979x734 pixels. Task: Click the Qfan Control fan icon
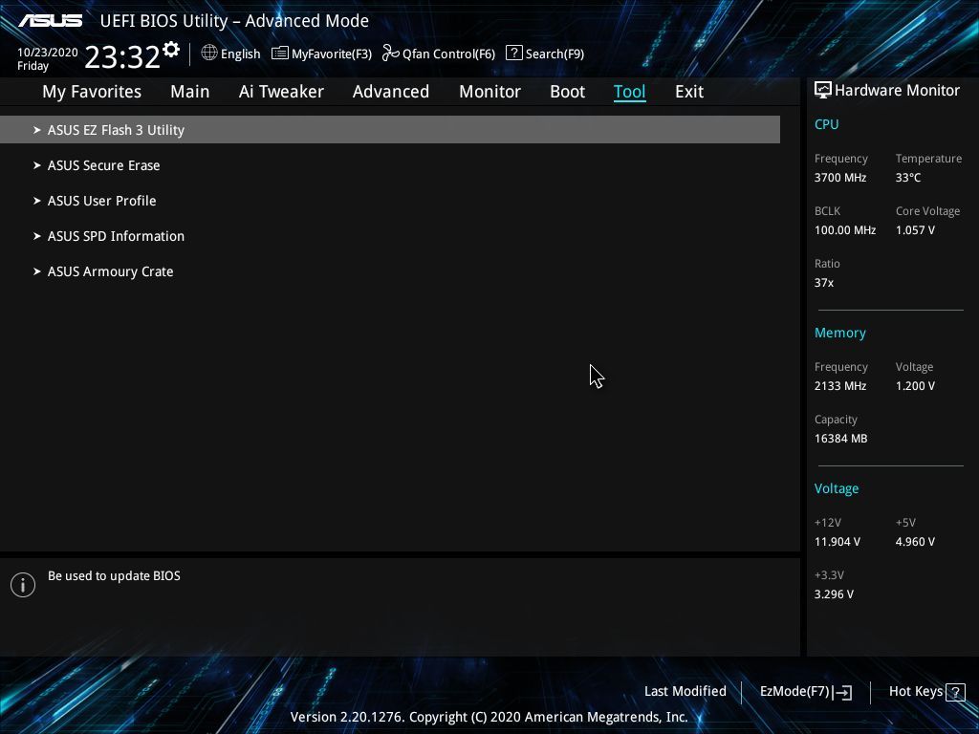[x=390, y=54]
